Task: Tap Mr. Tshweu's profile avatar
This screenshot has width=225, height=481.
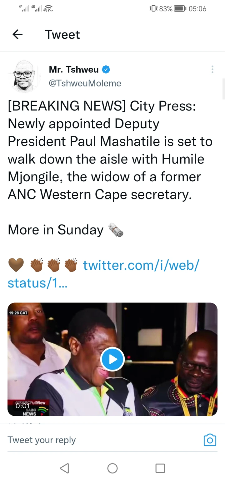Action: click(x=24, y=76)
